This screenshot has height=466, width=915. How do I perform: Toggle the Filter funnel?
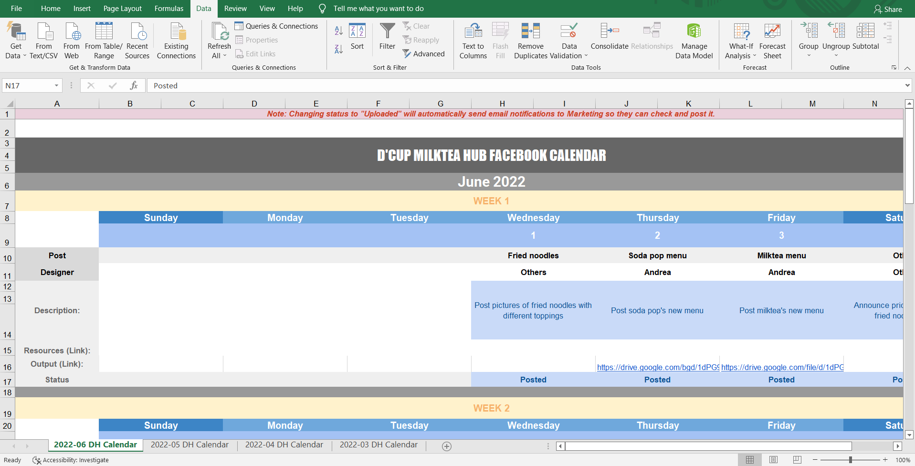coord(387,36)
